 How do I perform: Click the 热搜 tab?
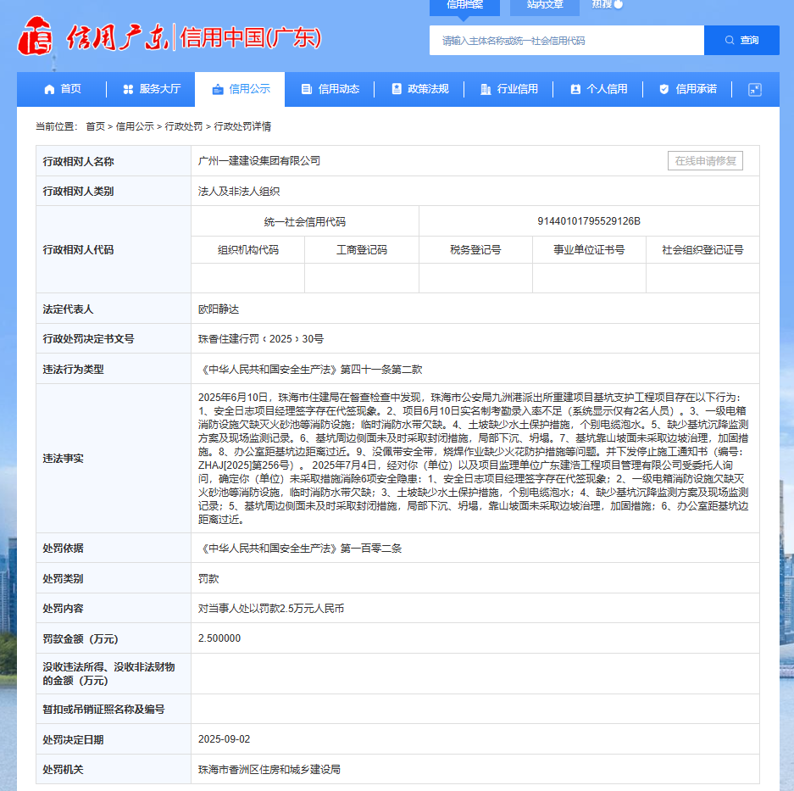[x=607, y=4]
